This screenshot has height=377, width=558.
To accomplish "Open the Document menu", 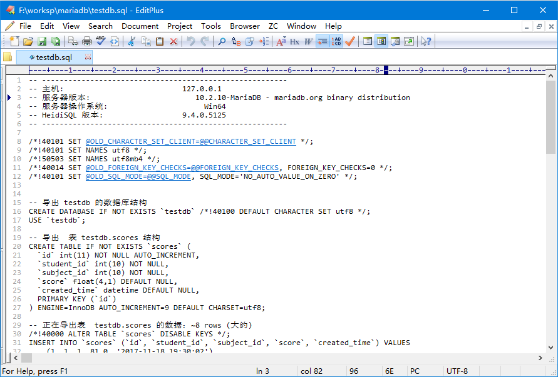I will [x=140, y=26].
